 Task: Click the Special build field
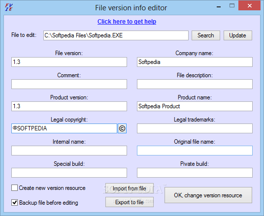click(x=69, y=173)
